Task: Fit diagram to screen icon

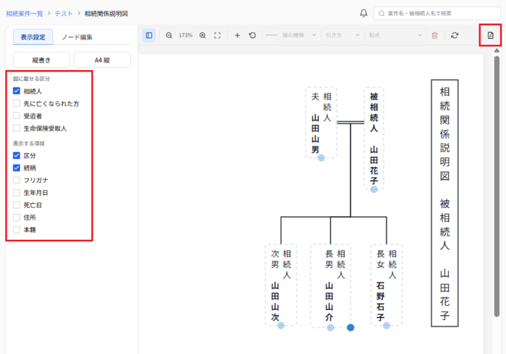Action: 218,35
